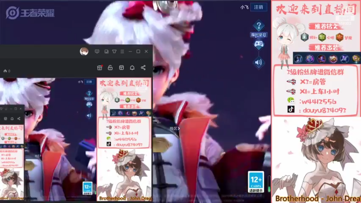Click large TikTok logo icon in right panel
Viewport: 361px width, 203px height.
[x=291, y=109]
